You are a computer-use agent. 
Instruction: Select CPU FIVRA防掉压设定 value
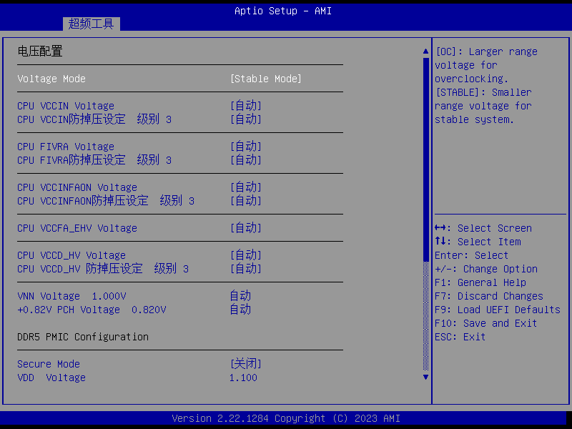[x=245, y=160]
